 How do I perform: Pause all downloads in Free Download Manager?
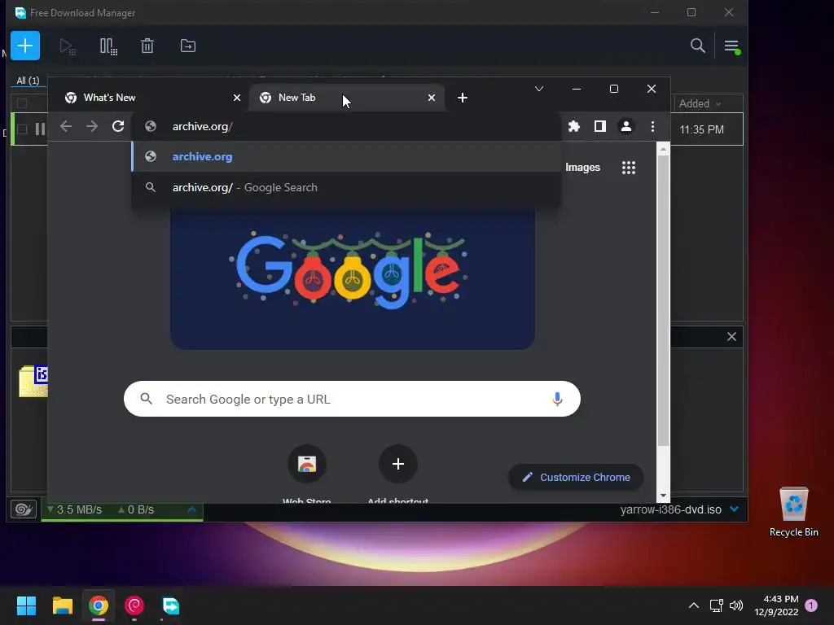[108, 46]
